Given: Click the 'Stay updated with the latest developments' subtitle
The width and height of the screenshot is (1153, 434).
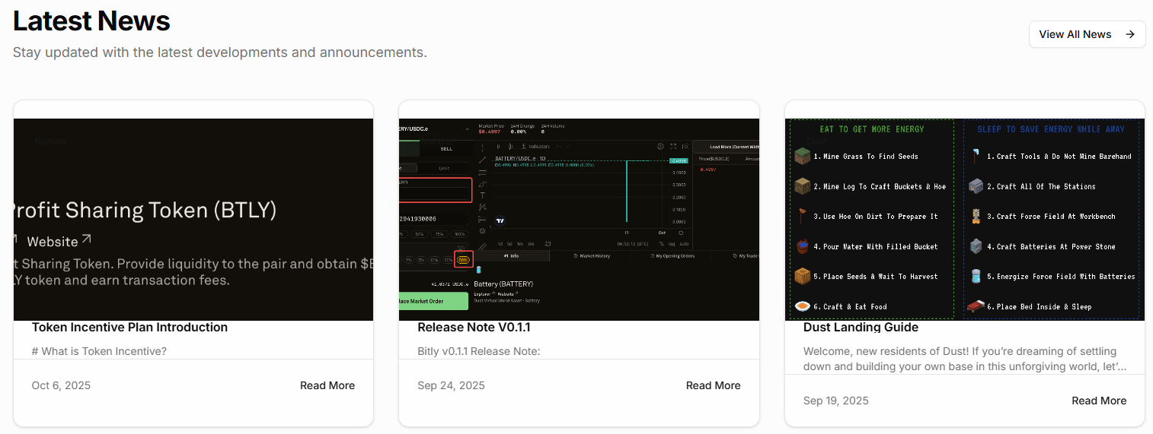Looking at the screenshot, I should tap(220, 52).
